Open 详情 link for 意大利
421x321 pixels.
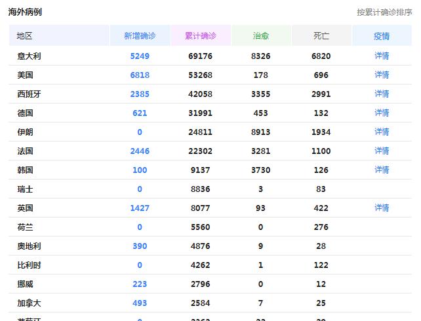[x=382, y=56]
